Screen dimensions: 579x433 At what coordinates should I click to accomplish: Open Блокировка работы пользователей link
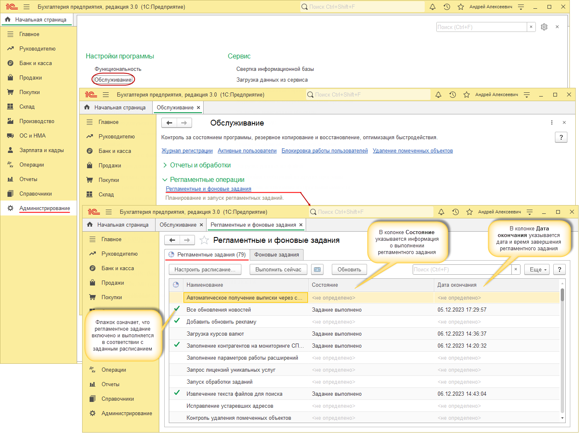[x=325, y=150]
